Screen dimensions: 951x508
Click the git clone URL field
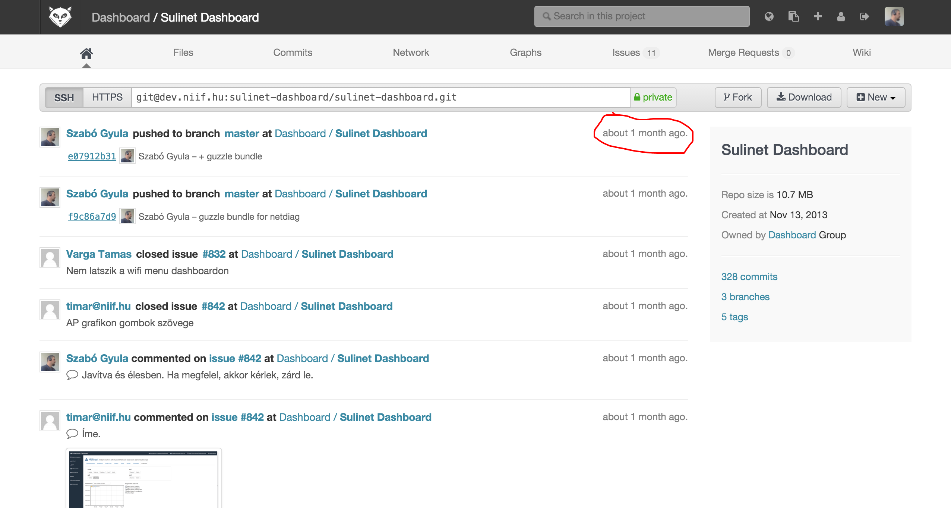(x=380, y=98)
